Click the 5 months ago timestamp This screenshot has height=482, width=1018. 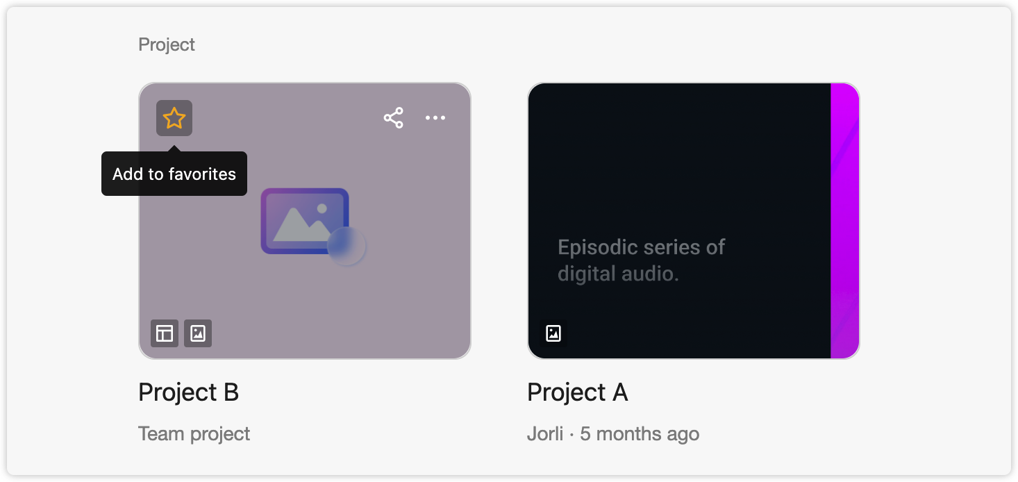[640, 434]
